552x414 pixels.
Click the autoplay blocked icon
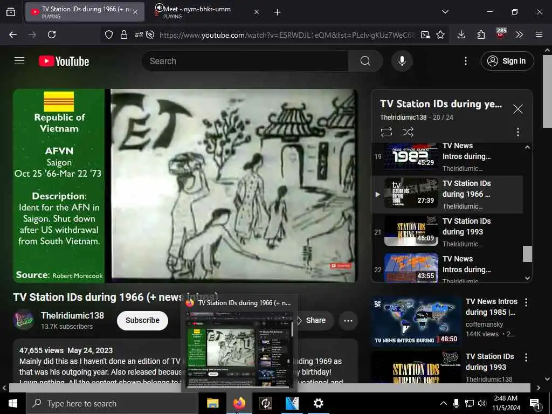pyautogui.click(x=150, y=34)
